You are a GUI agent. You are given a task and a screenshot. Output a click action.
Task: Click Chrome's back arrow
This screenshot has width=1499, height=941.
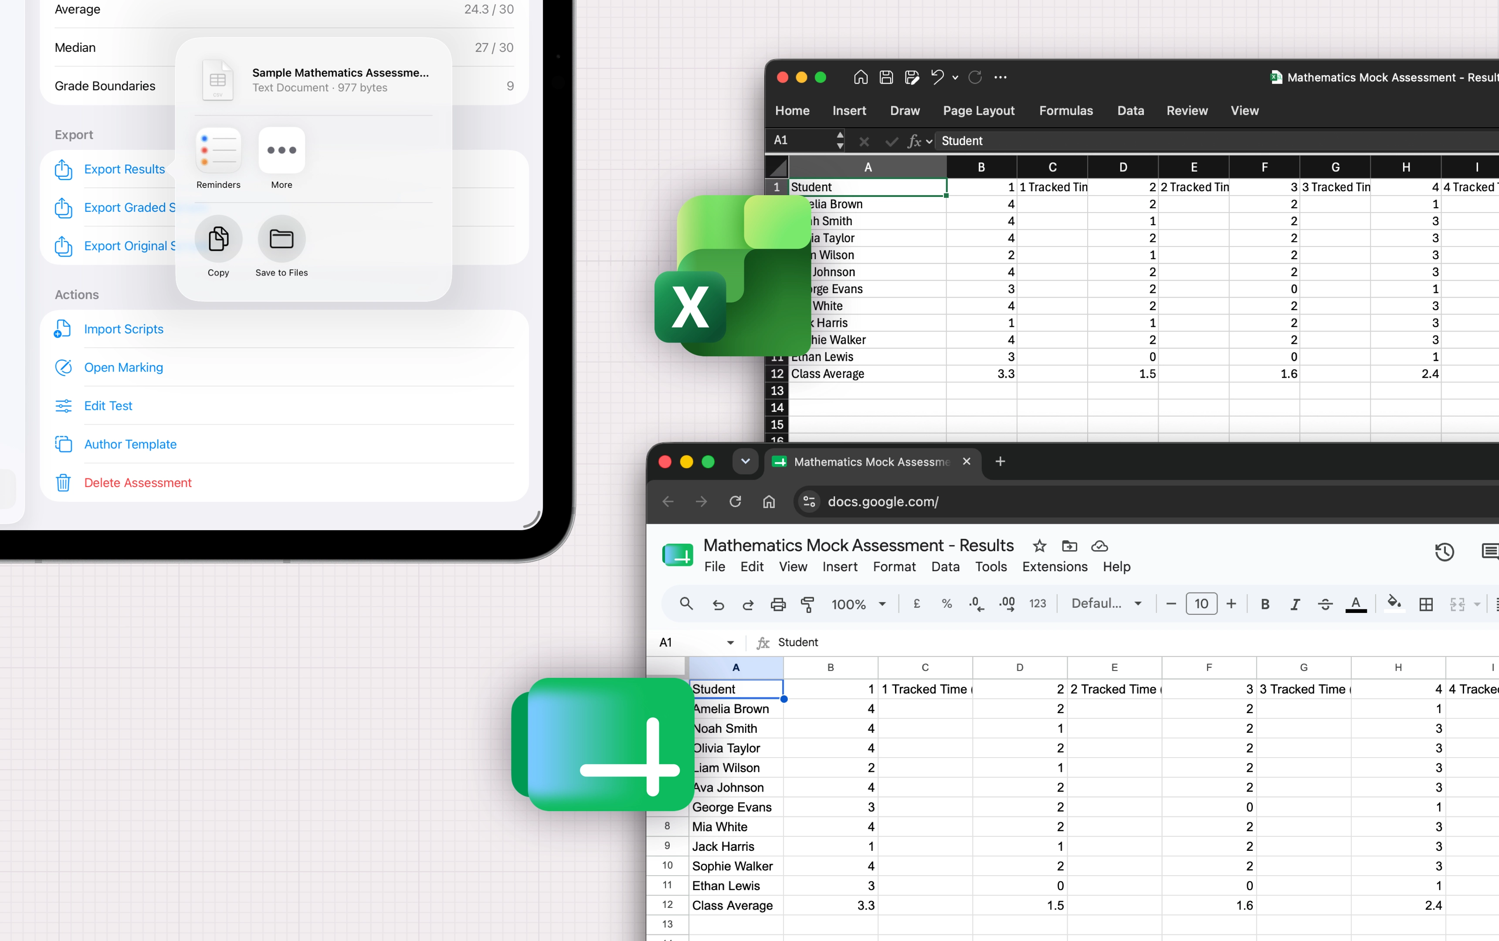(x=668, y=501)
